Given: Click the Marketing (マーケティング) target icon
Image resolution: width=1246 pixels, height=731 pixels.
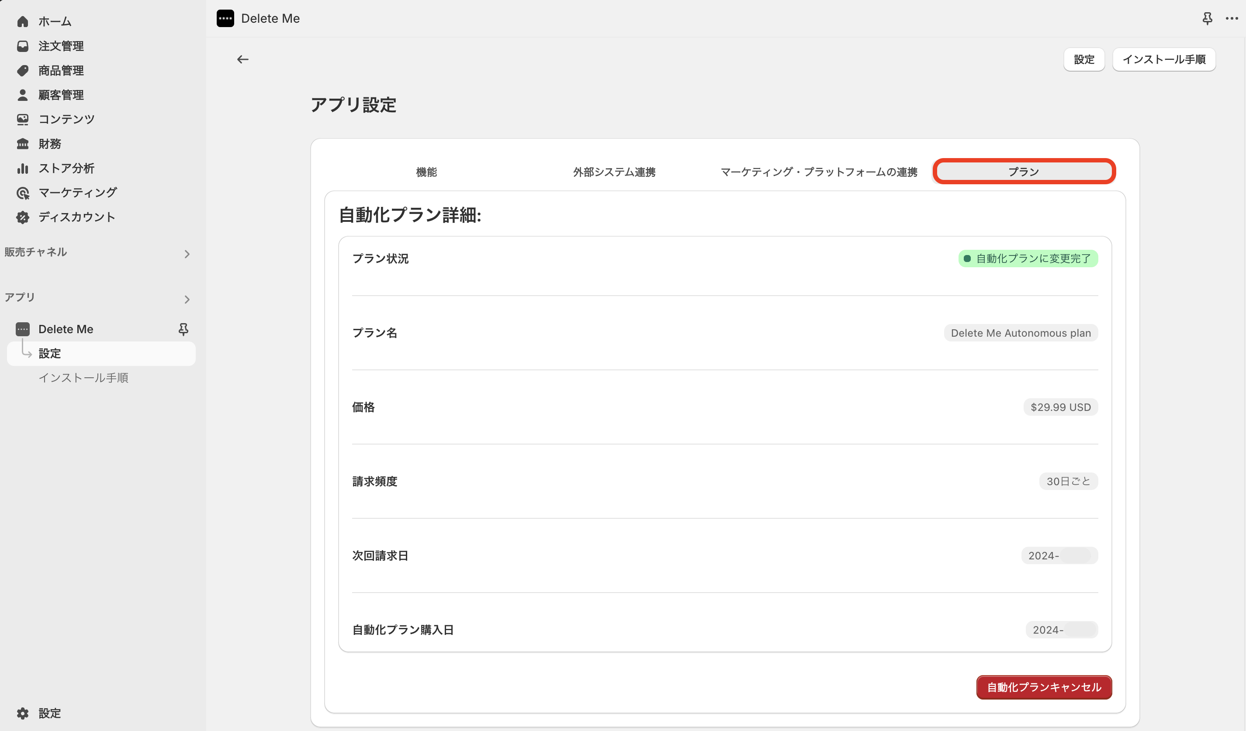Looking at the screenshot, I should [23, 193].
